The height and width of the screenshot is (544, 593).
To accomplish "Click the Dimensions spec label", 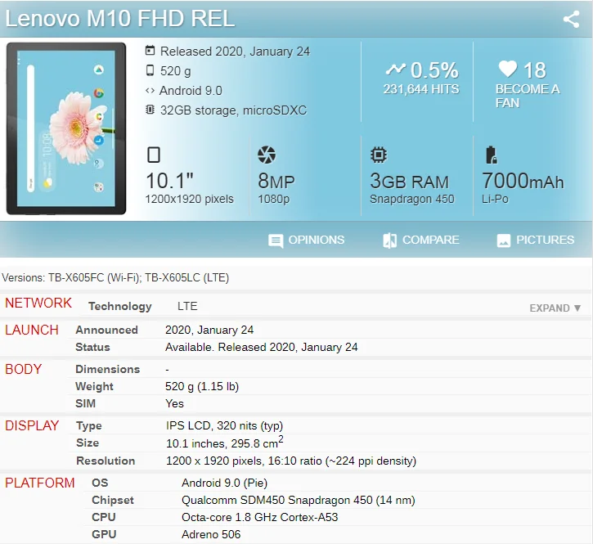I will pyautogui.click(x=108, y=369).
